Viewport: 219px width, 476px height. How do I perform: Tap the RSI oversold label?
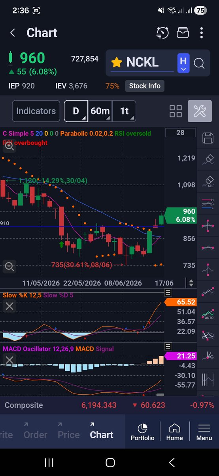133,133
